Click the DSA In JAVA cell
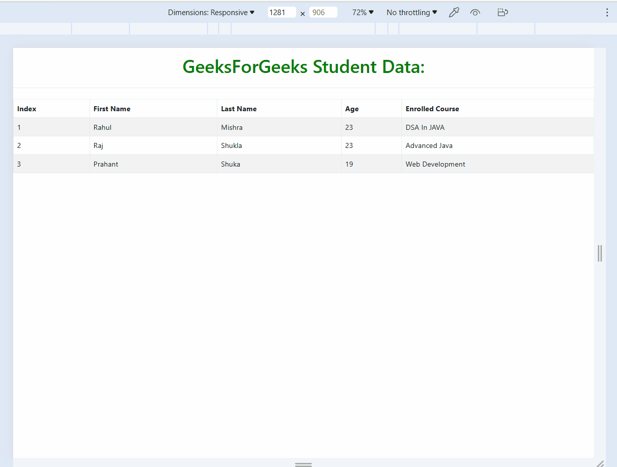617x467 pixels. (x=498, y=127)
